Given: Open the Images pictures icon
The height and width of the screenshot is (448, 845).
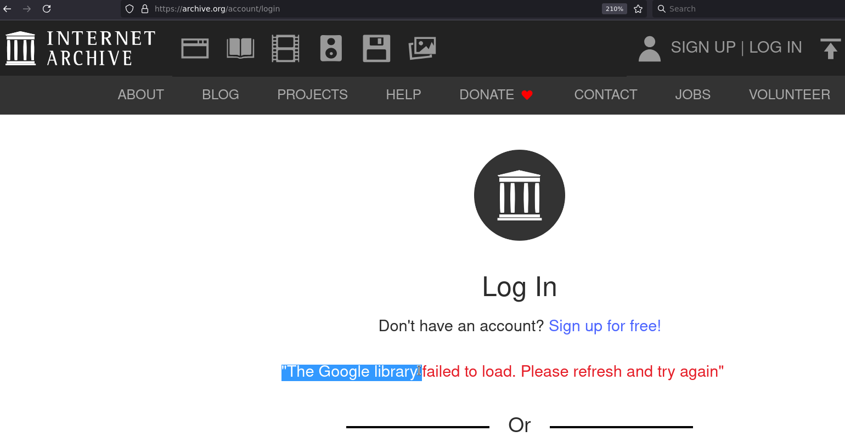Looking at the screenshot, I should 422,48.
